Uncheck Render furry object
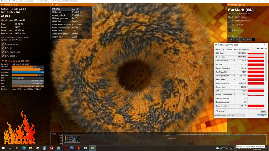The height and width of the screenshot is (151, 269). pyautogui.click(x=230, y=21)
